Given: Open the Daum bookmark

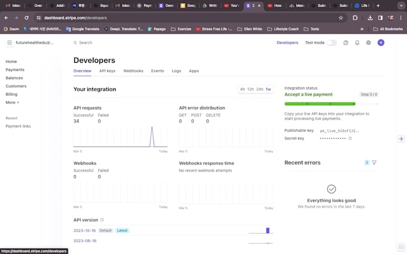Looking at the screenshot, I should coord(11,29).
